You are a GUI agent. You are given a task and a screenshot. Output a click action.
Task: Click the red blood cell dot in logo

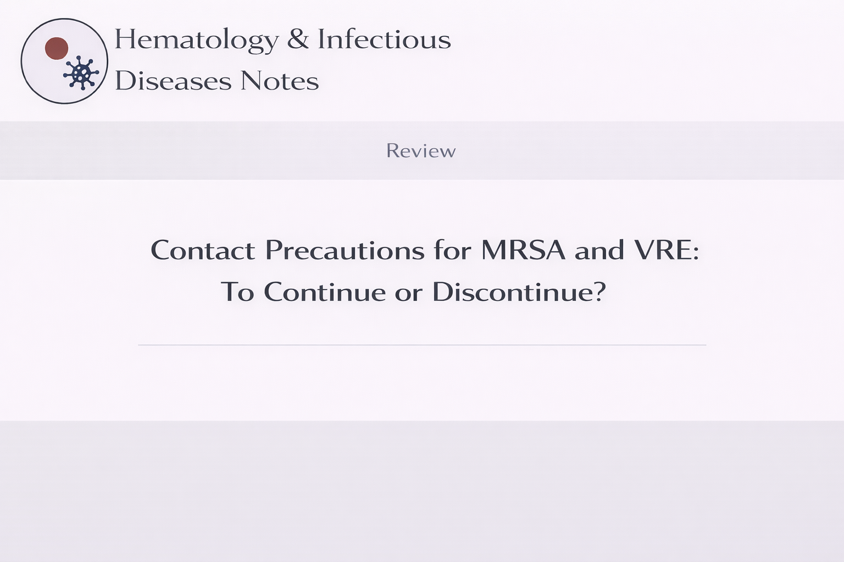pyautogui.click(x=56, y=48)
